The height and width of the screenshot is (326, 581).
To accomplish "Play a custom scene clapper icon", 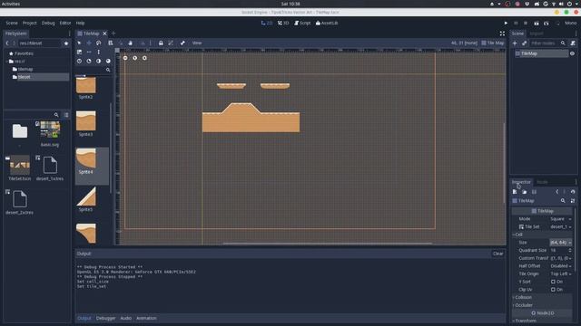I will pos(547,23).
